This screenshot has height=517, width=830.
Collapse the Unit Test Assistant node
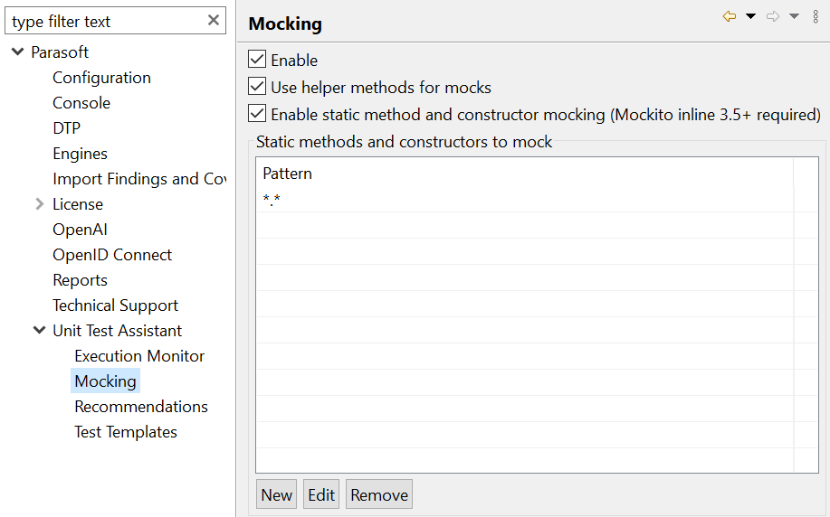(x=39, y=331)
